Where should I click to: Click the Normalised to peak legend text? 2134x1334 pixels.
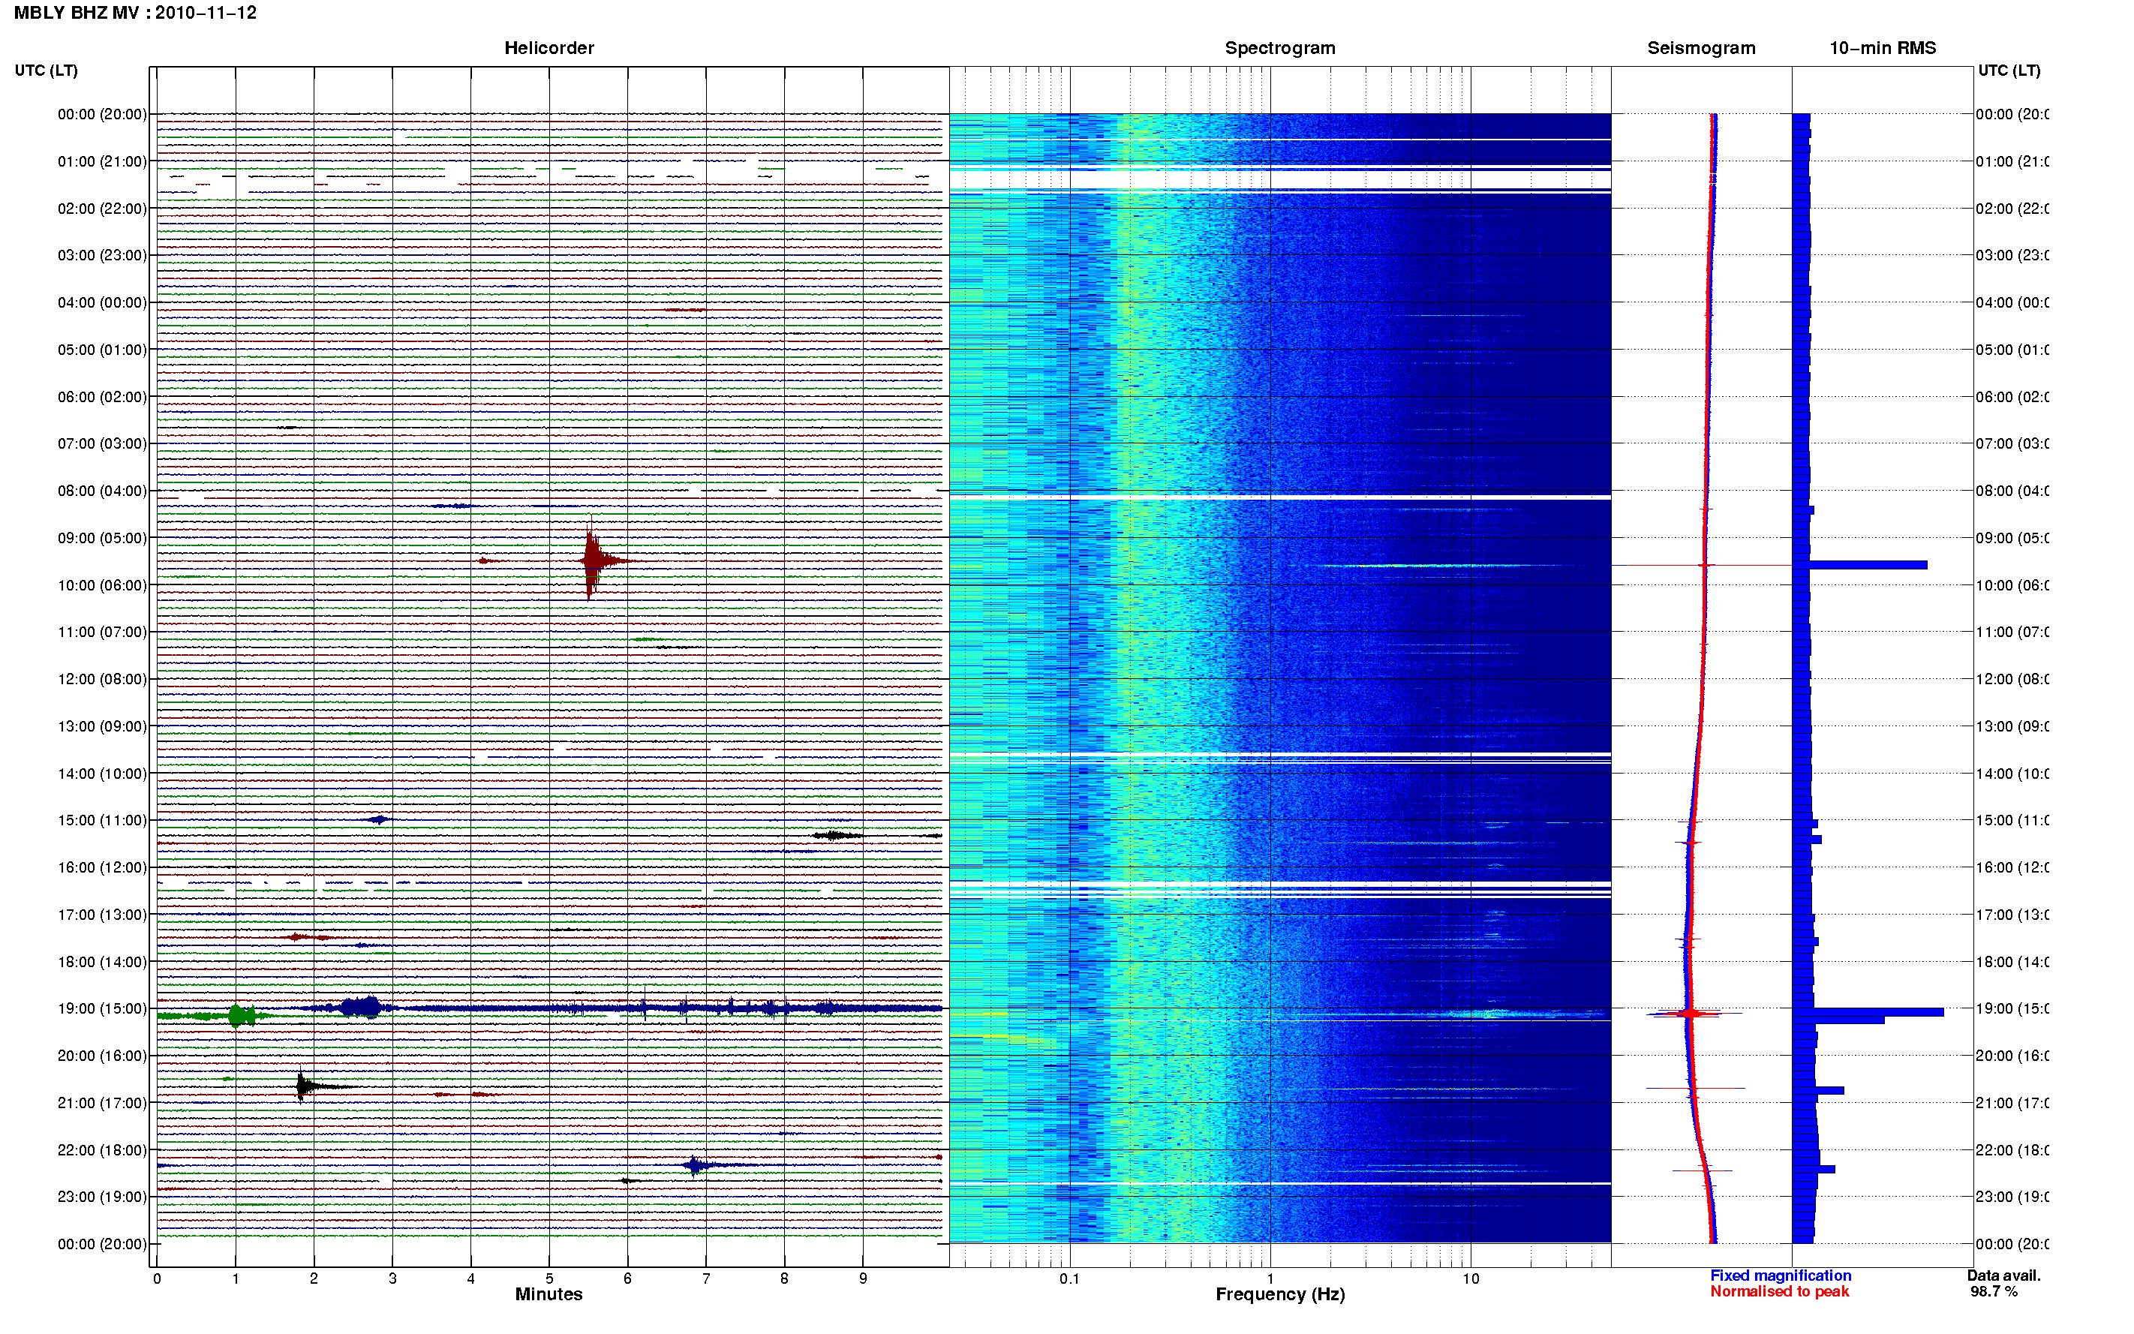point(1779,1290)
